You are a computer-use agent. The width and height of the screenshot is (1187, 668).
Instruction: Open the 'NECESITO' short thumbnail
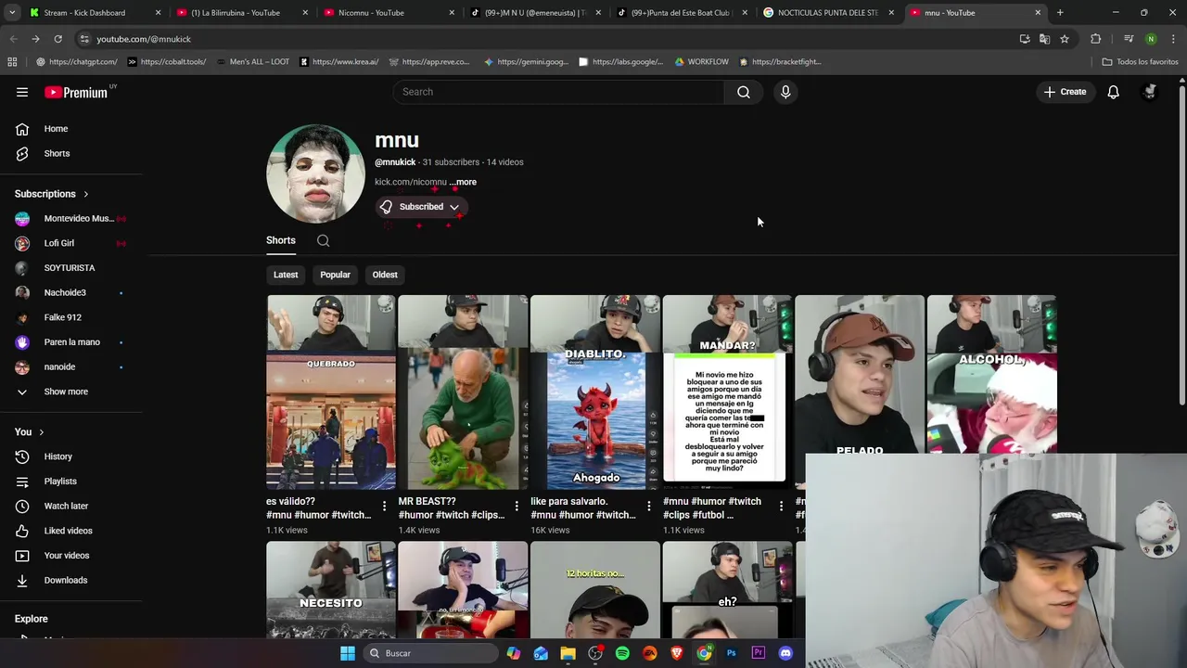[331, 590]
